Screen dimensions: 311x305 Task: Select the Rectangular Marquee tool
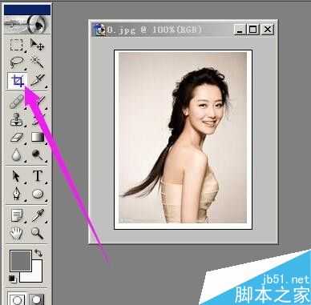point(17,45)
